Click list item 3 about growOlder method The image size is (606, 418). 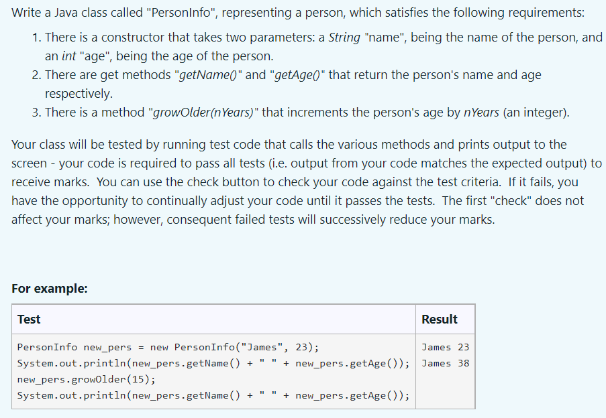coord(301,113)
